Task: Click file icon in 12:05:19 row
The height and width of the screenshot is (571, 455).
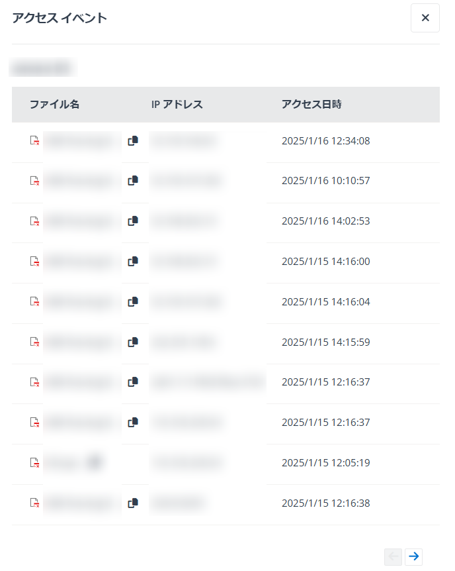Action: 34,462
